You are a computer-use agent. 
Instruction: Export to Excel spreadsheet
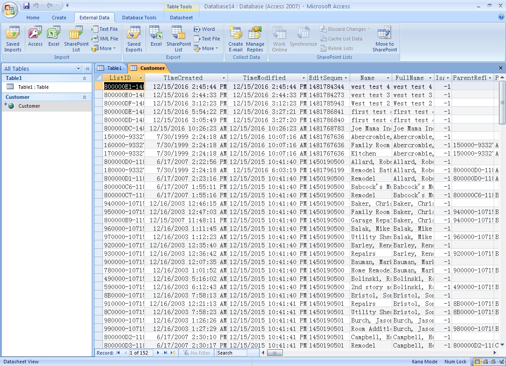(x=156, y=36)
